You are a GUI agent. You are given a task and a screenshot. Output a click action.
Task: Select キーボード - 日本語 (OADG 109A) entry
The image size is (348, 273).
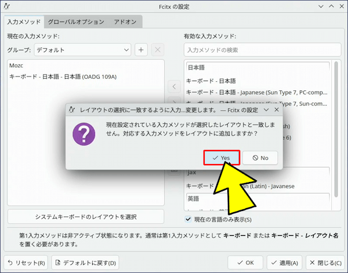[x=63, y=77]
